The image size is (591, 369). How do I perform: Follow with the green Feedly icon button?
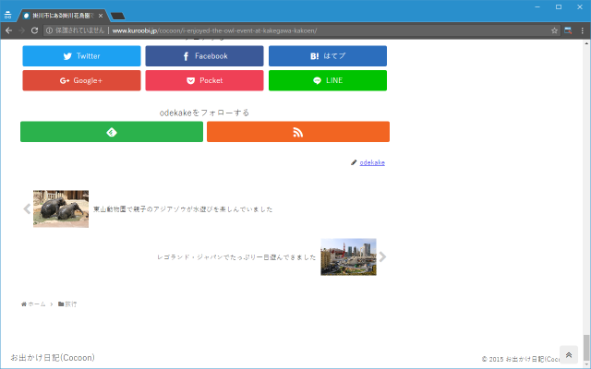point(112,132)
